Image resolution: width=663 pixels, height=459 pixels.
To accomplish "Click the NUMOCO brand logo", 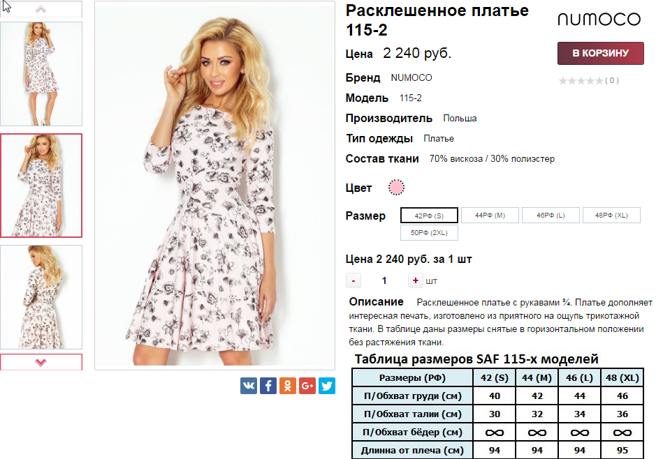I will click(x=599, y=19).
